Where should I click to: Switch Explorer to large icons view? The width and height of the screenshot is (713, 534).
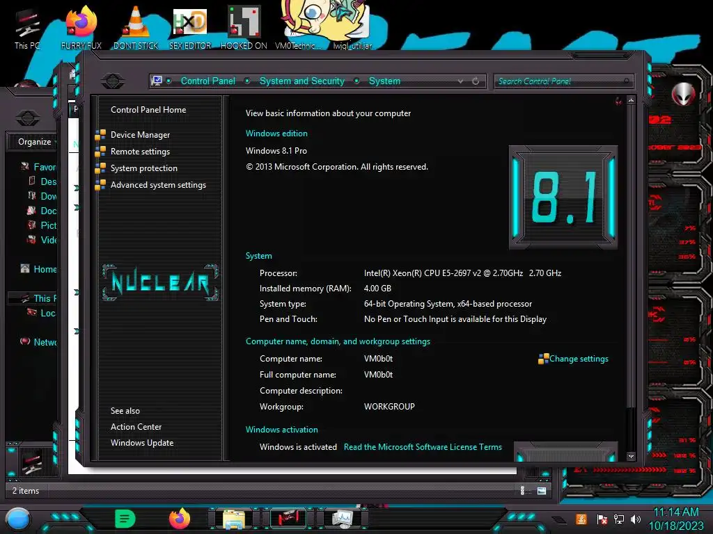(542, 490)
